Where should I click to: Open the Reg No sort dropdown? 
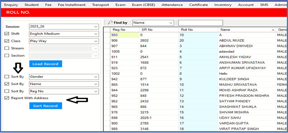(64, 91)
